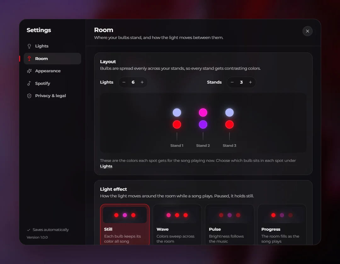Click the shield icon beside Privacy & legal
Viewport: 340px width, 264px height.
(29, 96)
